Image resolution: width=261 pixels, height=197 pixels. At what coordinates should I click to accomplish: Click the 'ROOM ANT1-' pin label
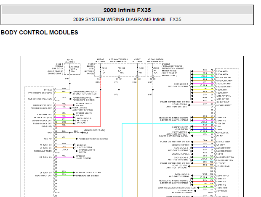222,90
